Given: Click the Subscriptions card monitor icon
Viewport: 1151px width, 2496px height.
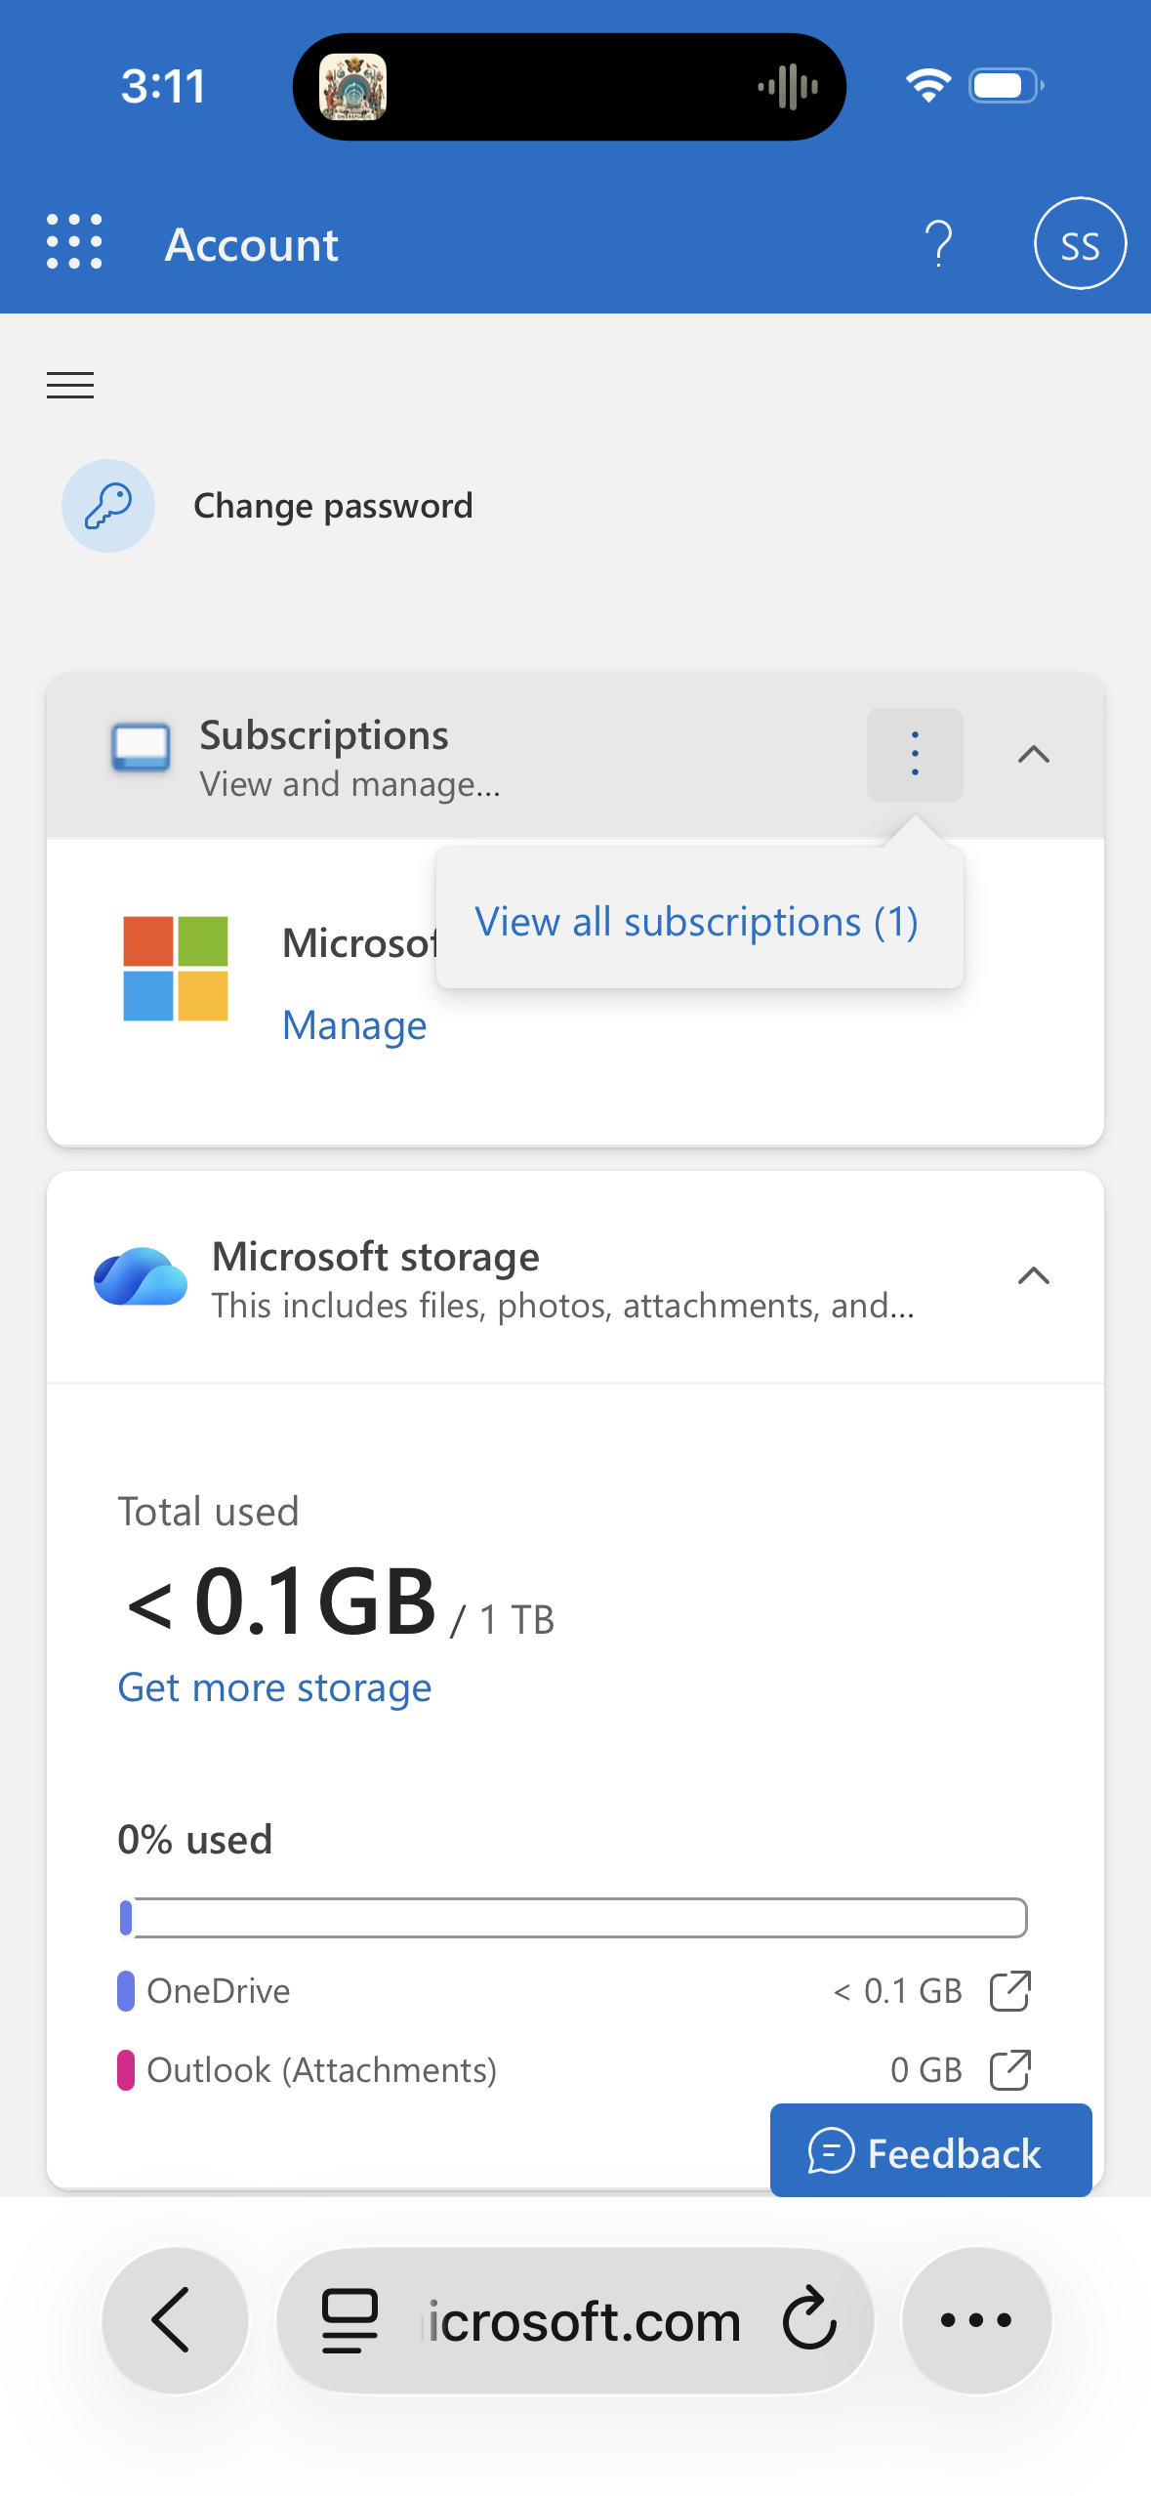Looking at the screenshot, I should point(141,748).
